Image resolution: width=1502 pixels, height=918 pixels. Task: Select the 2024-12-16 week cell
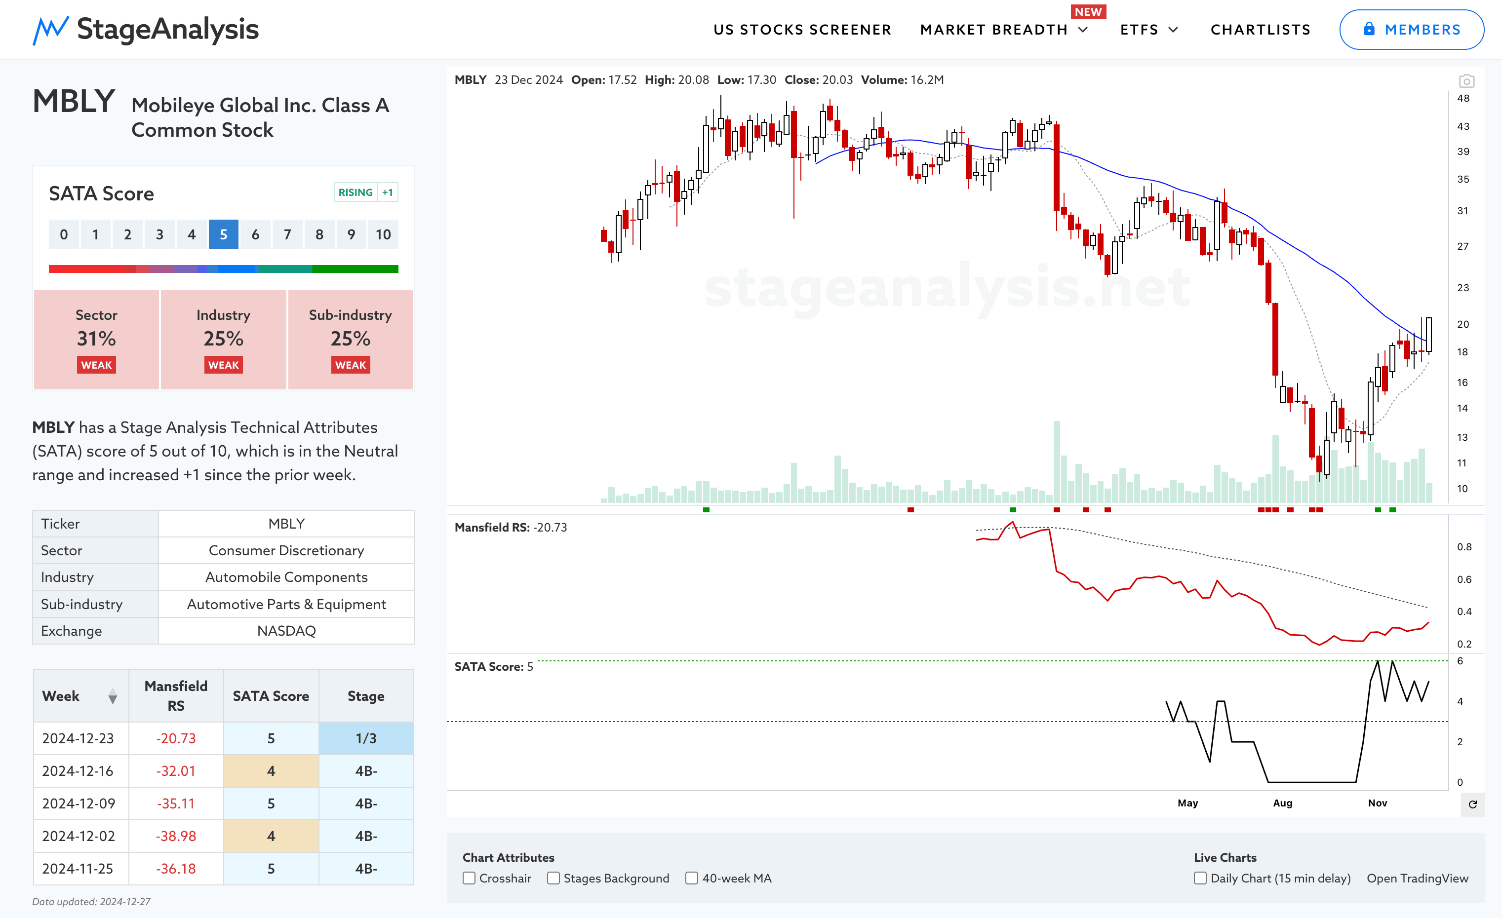coord(81,771)
